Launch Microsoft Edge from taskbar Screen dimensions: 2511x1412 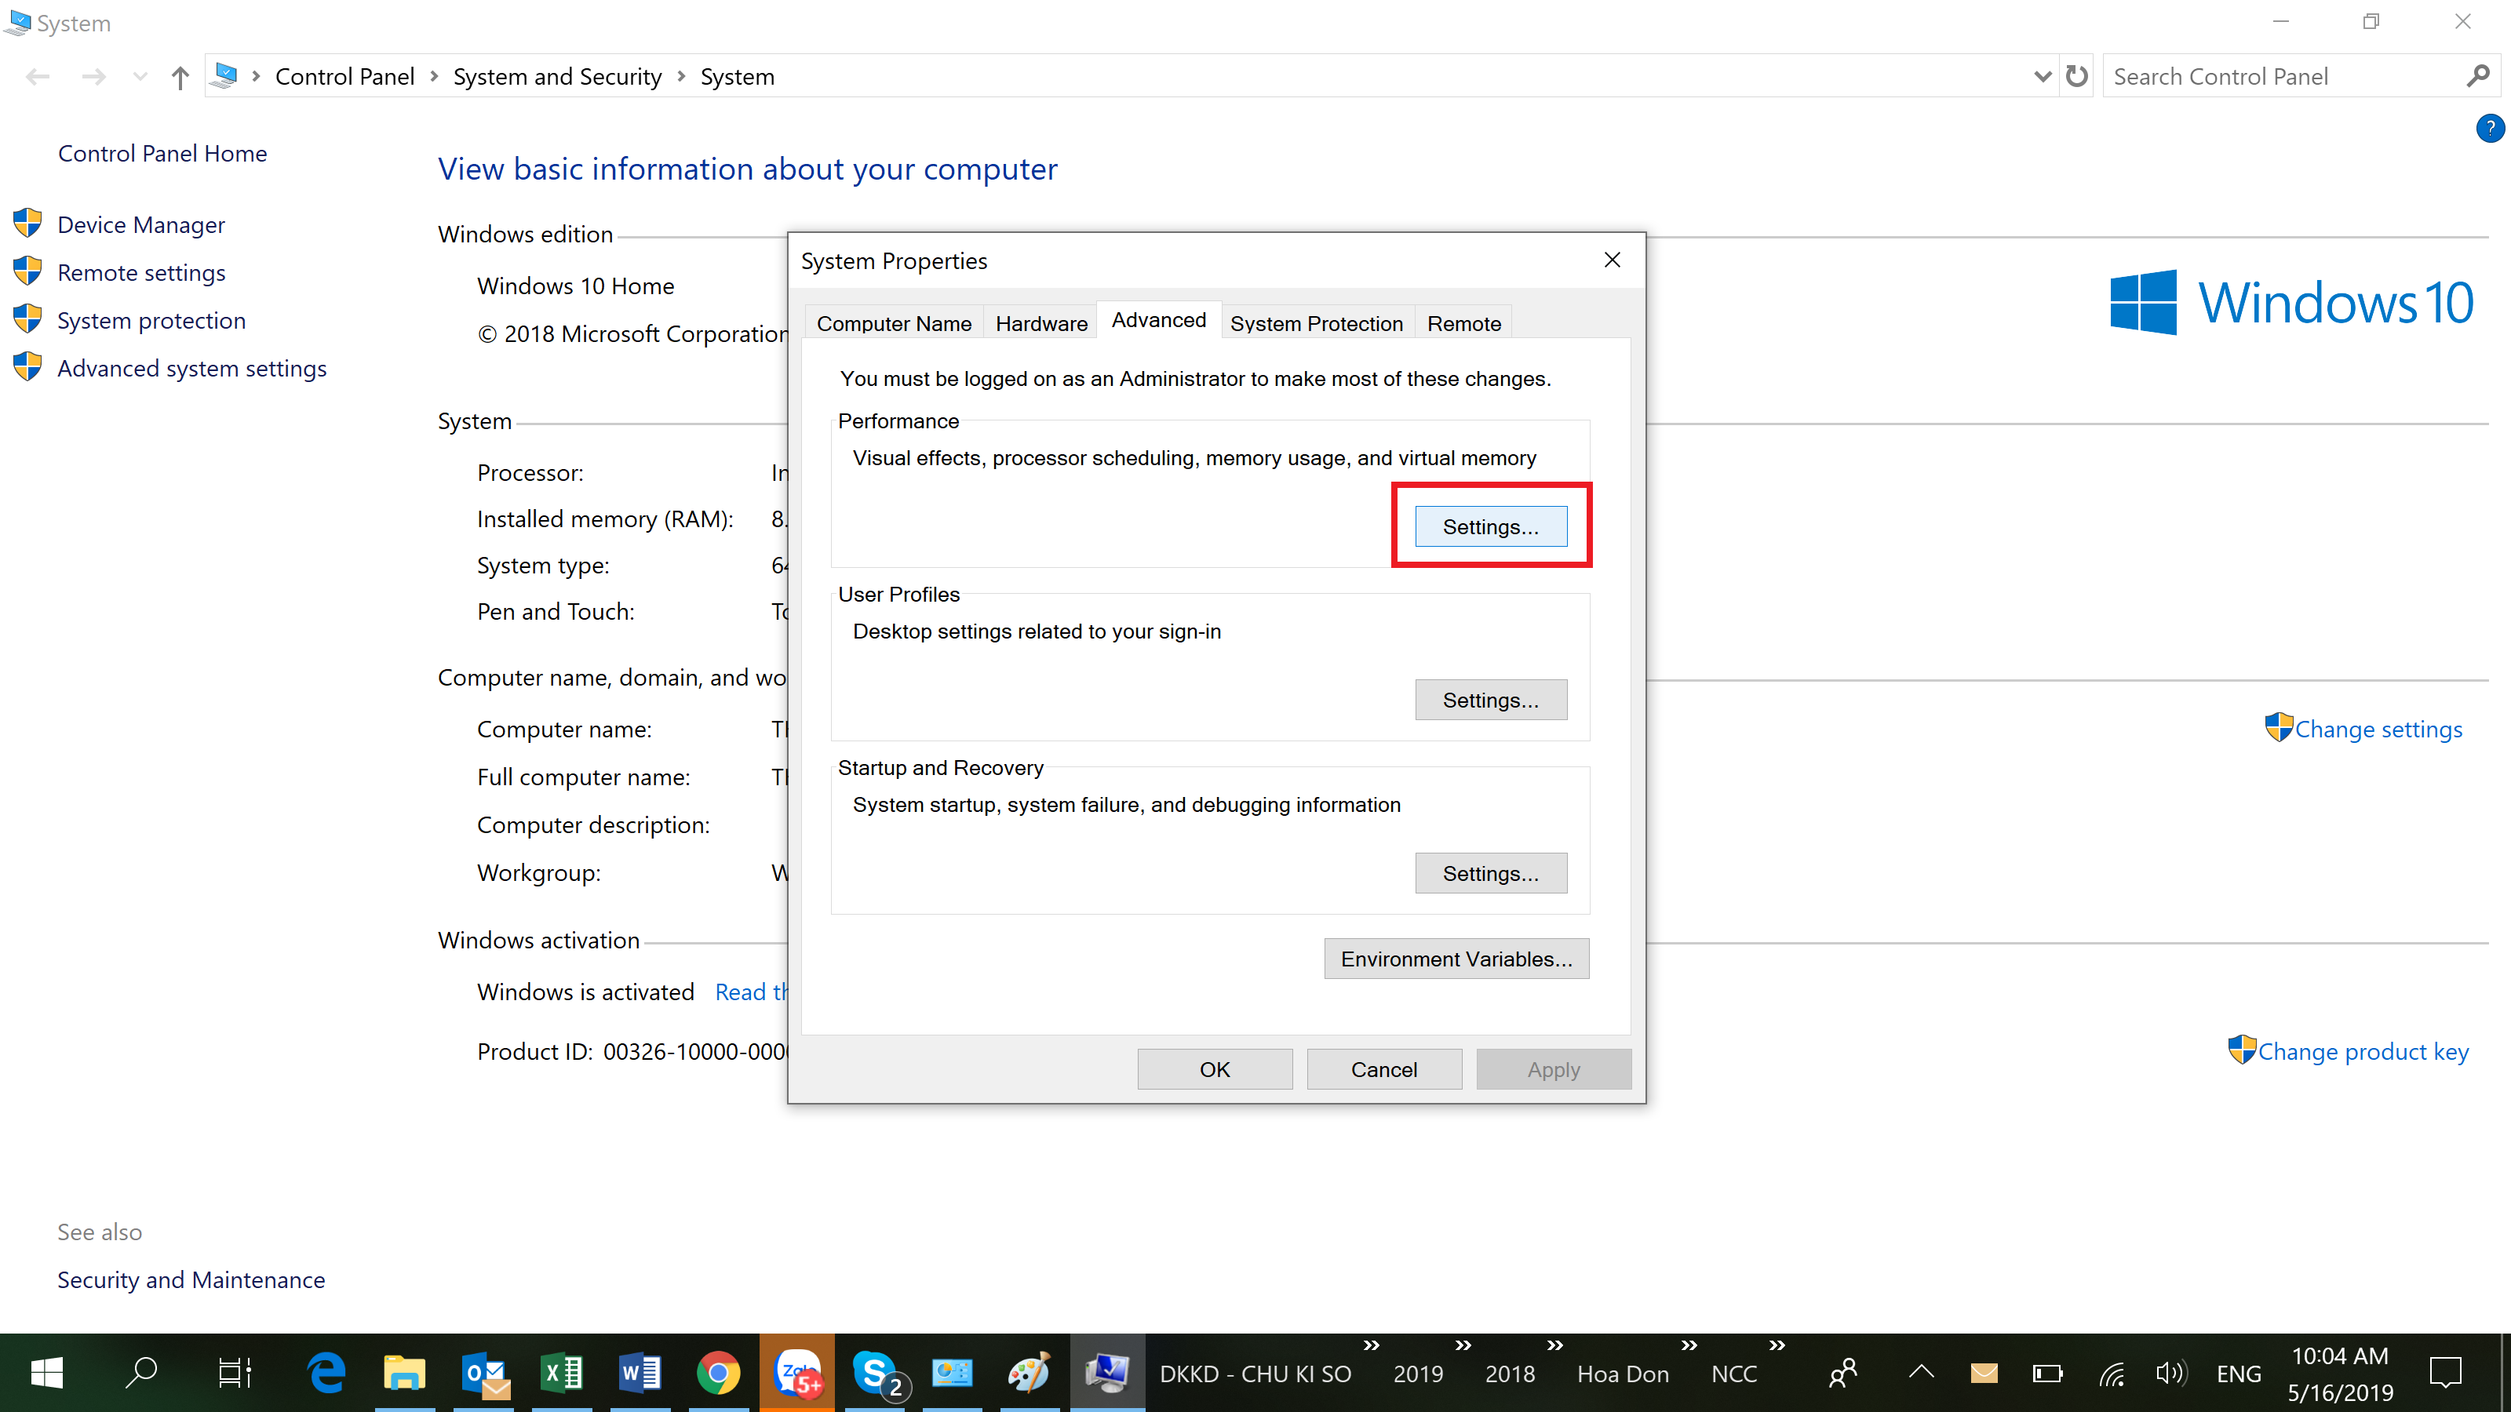coord(326,1373)
